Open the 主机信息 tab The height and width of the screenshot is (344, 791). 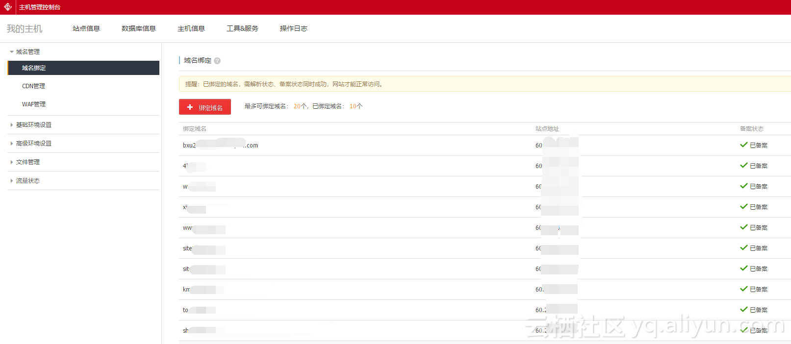pos(191,28)
